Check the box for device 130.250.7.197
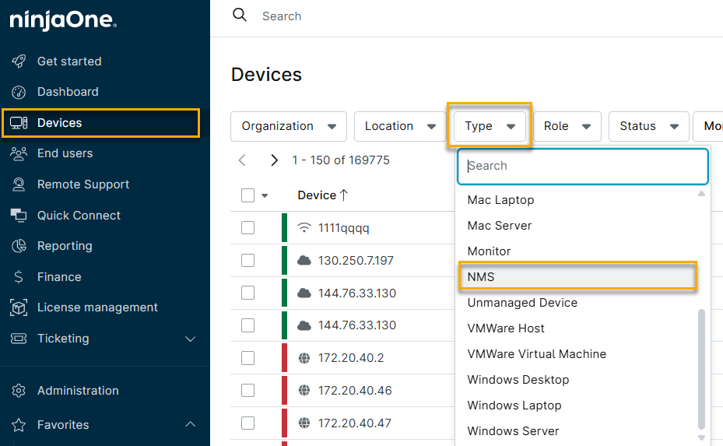Viewport: 723px width, 446px height. point(247,260)
